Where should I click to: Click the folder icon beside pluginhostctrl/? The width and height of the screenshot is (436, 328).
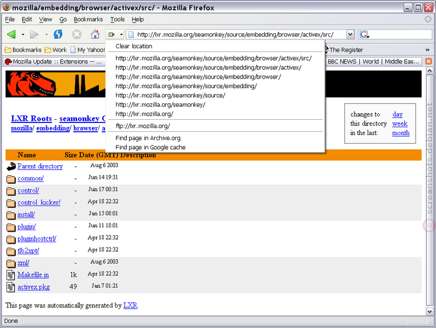click(11, 239)
